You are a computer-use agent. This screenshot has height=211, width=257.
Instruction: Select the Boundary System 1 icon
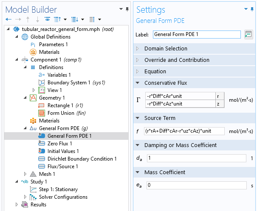pyautogui.click(x=42, y=83)
